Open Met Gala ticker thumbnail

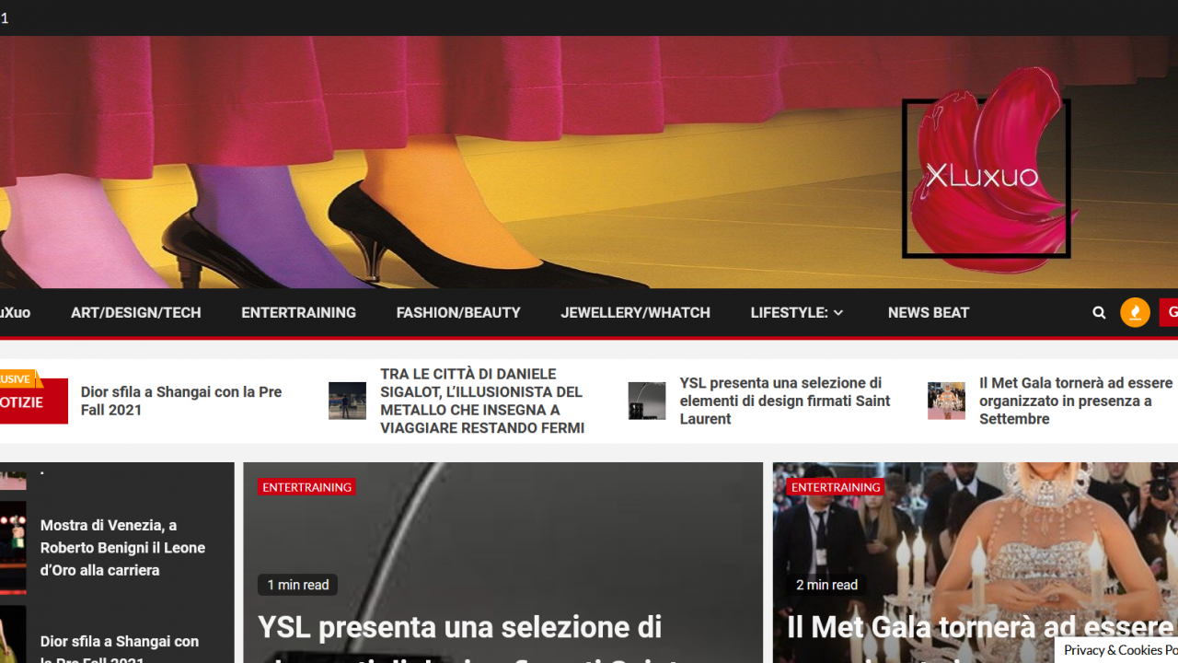(946, 401)
